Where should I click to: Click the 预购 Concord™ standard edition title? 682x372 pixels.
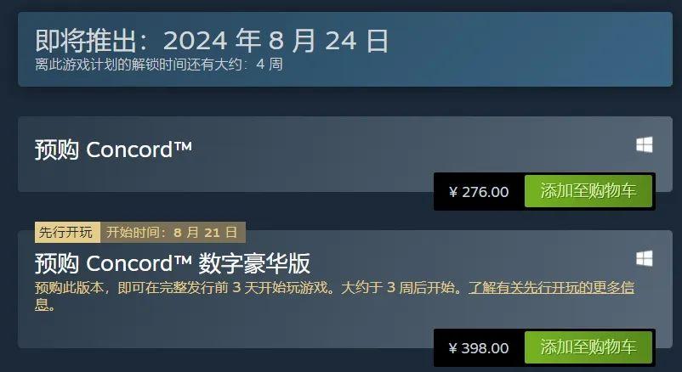point(113,150)
